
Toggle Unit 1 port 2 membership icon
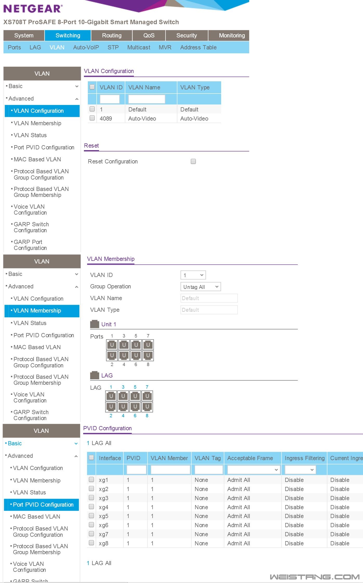coord(112,355)
